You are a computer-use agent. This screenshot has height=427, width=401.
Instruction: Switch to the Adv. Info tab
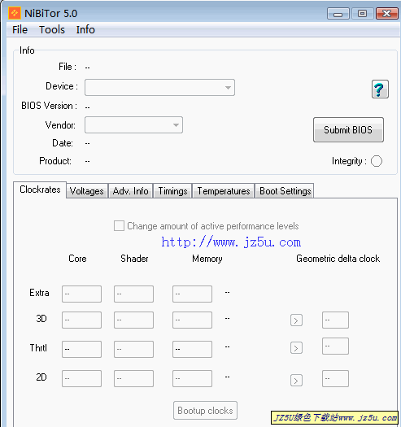130,191
